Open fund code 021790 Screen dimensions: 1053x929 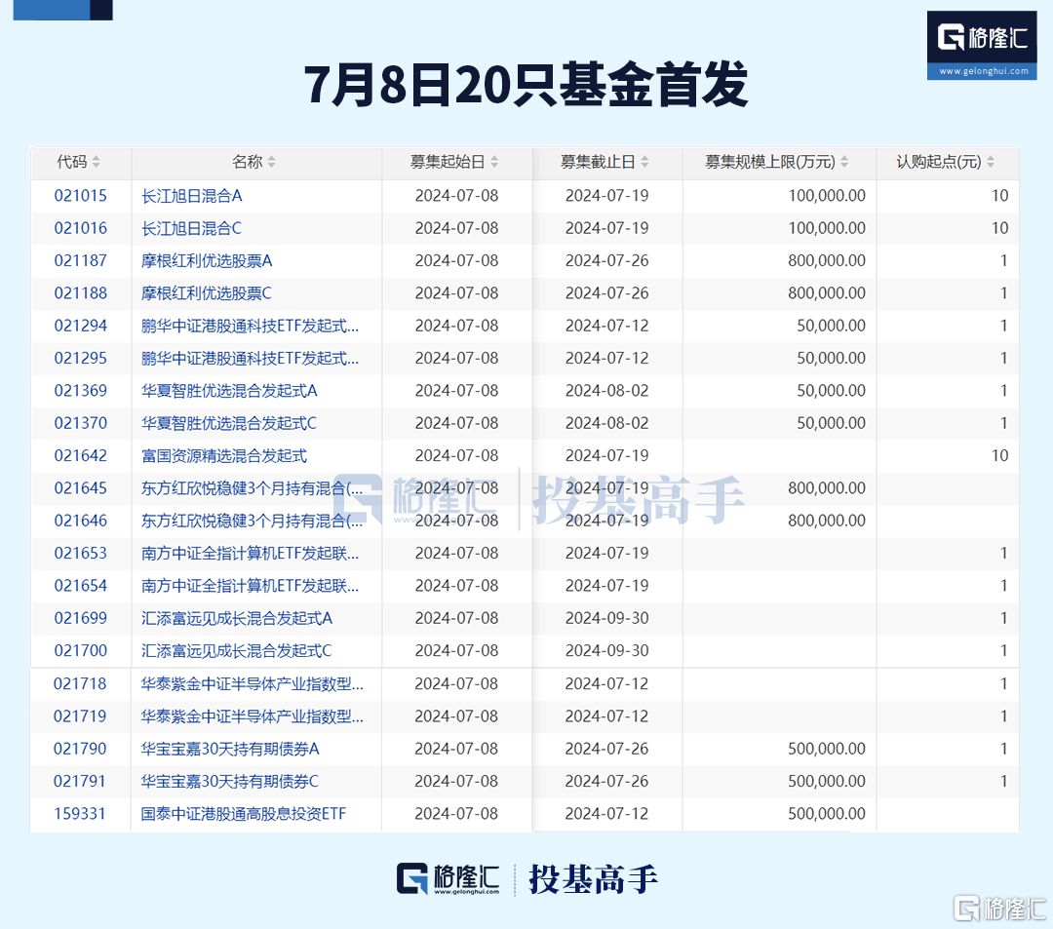[80, 749]
